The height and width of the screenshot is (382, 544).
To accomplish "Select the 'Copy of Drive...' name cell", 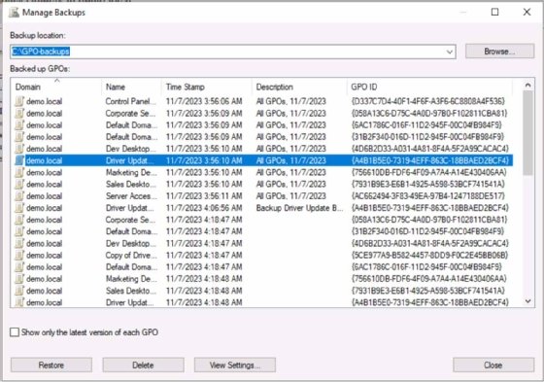I will point(131,256).
